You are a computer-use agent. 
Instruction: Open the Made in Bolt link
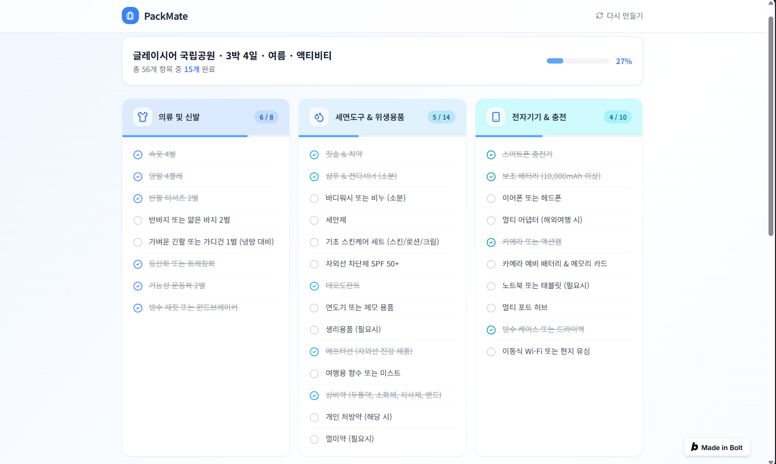(717, 447)
